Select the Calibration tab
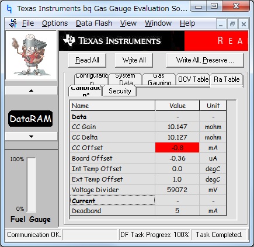The image size is (254, 247). coord(85,91)
